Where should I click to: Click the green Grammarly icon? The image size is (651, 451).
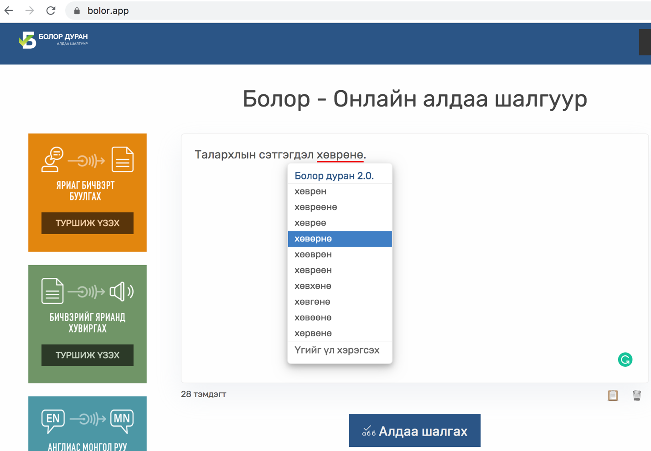click(625, 359)
